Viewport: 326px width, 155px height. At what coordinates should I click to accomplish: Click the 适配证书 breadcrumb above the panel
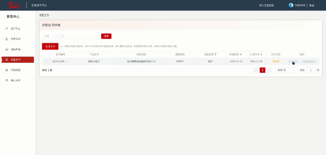[44, 15]
